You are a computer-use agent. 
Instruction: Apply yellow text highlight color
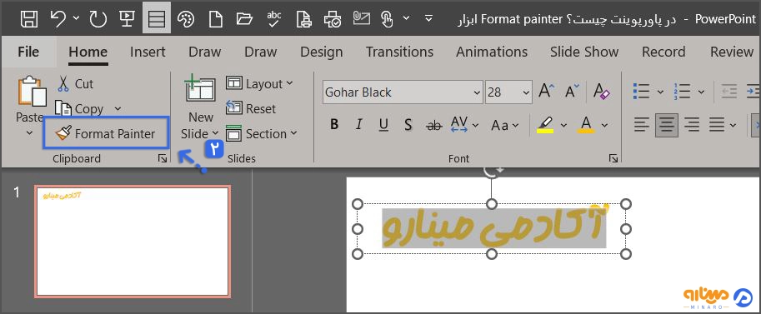(545, 125)
